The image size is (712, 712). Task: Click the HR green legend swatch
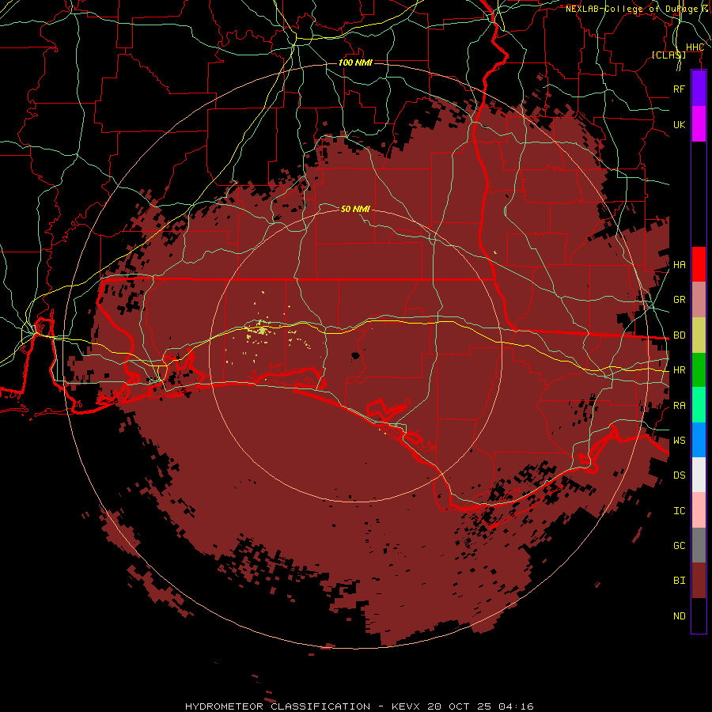[699, 370]
